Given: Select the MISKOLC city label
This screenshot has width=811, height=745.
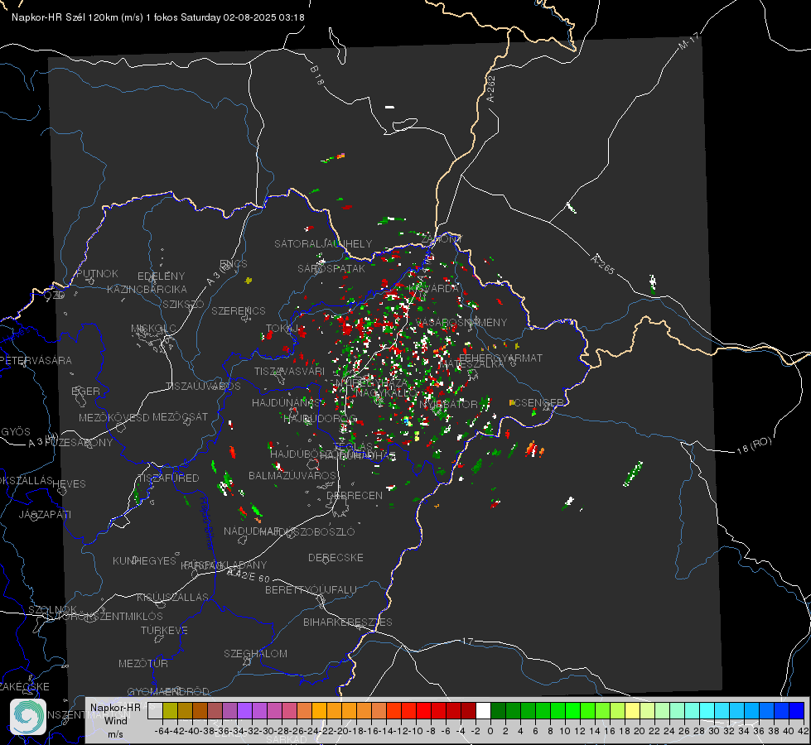Looking at the screenshot, I should coord(153,329).
